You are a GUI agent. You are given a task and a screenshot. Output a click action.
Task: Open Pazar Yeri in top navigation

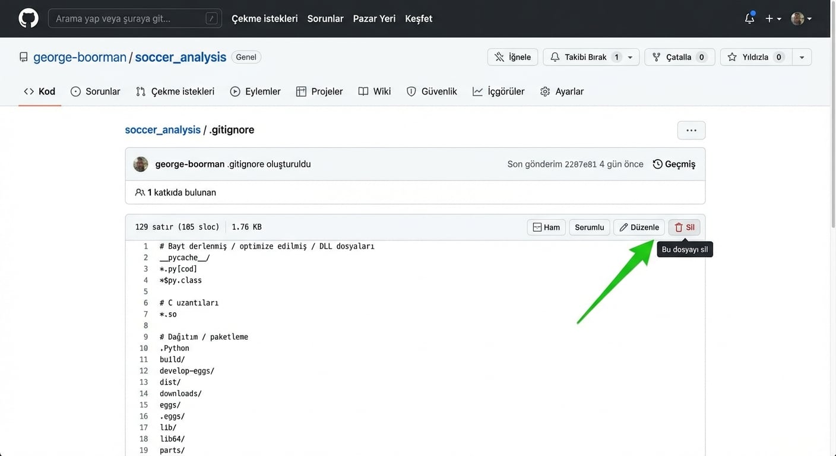click(x=374, y=18)
